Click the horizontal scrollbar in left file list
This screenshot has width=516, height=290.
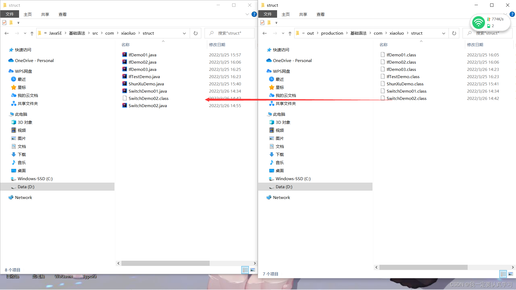(165, 263)
